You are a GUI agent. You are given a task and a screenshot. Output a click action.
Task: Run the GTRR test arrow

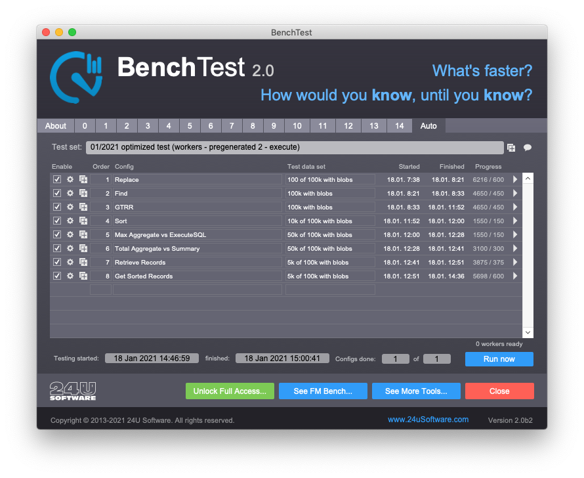coord(515,207)
